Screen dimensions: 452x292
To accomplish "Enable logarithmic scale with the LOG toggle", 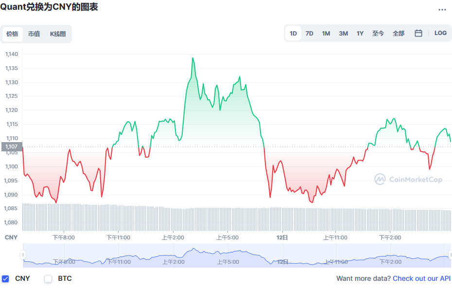I will [440, 33].
